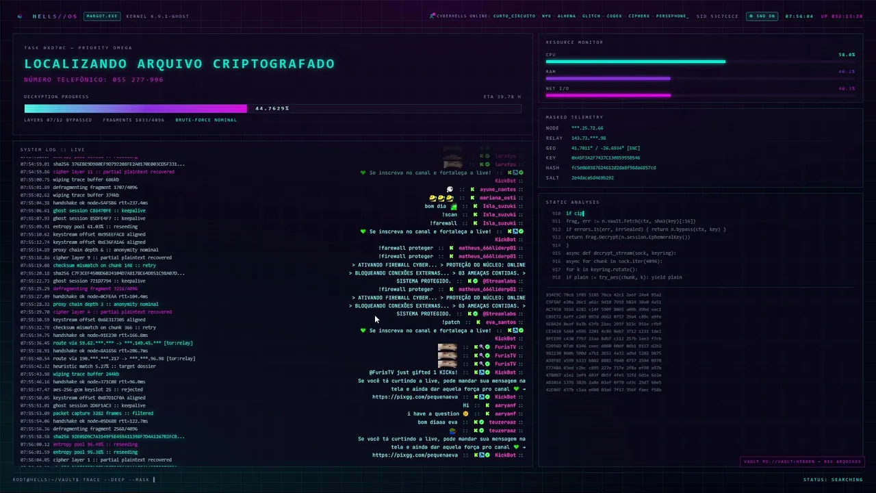
Task: Click the laughing emojis in mariana_osti message
Action: 441,198
